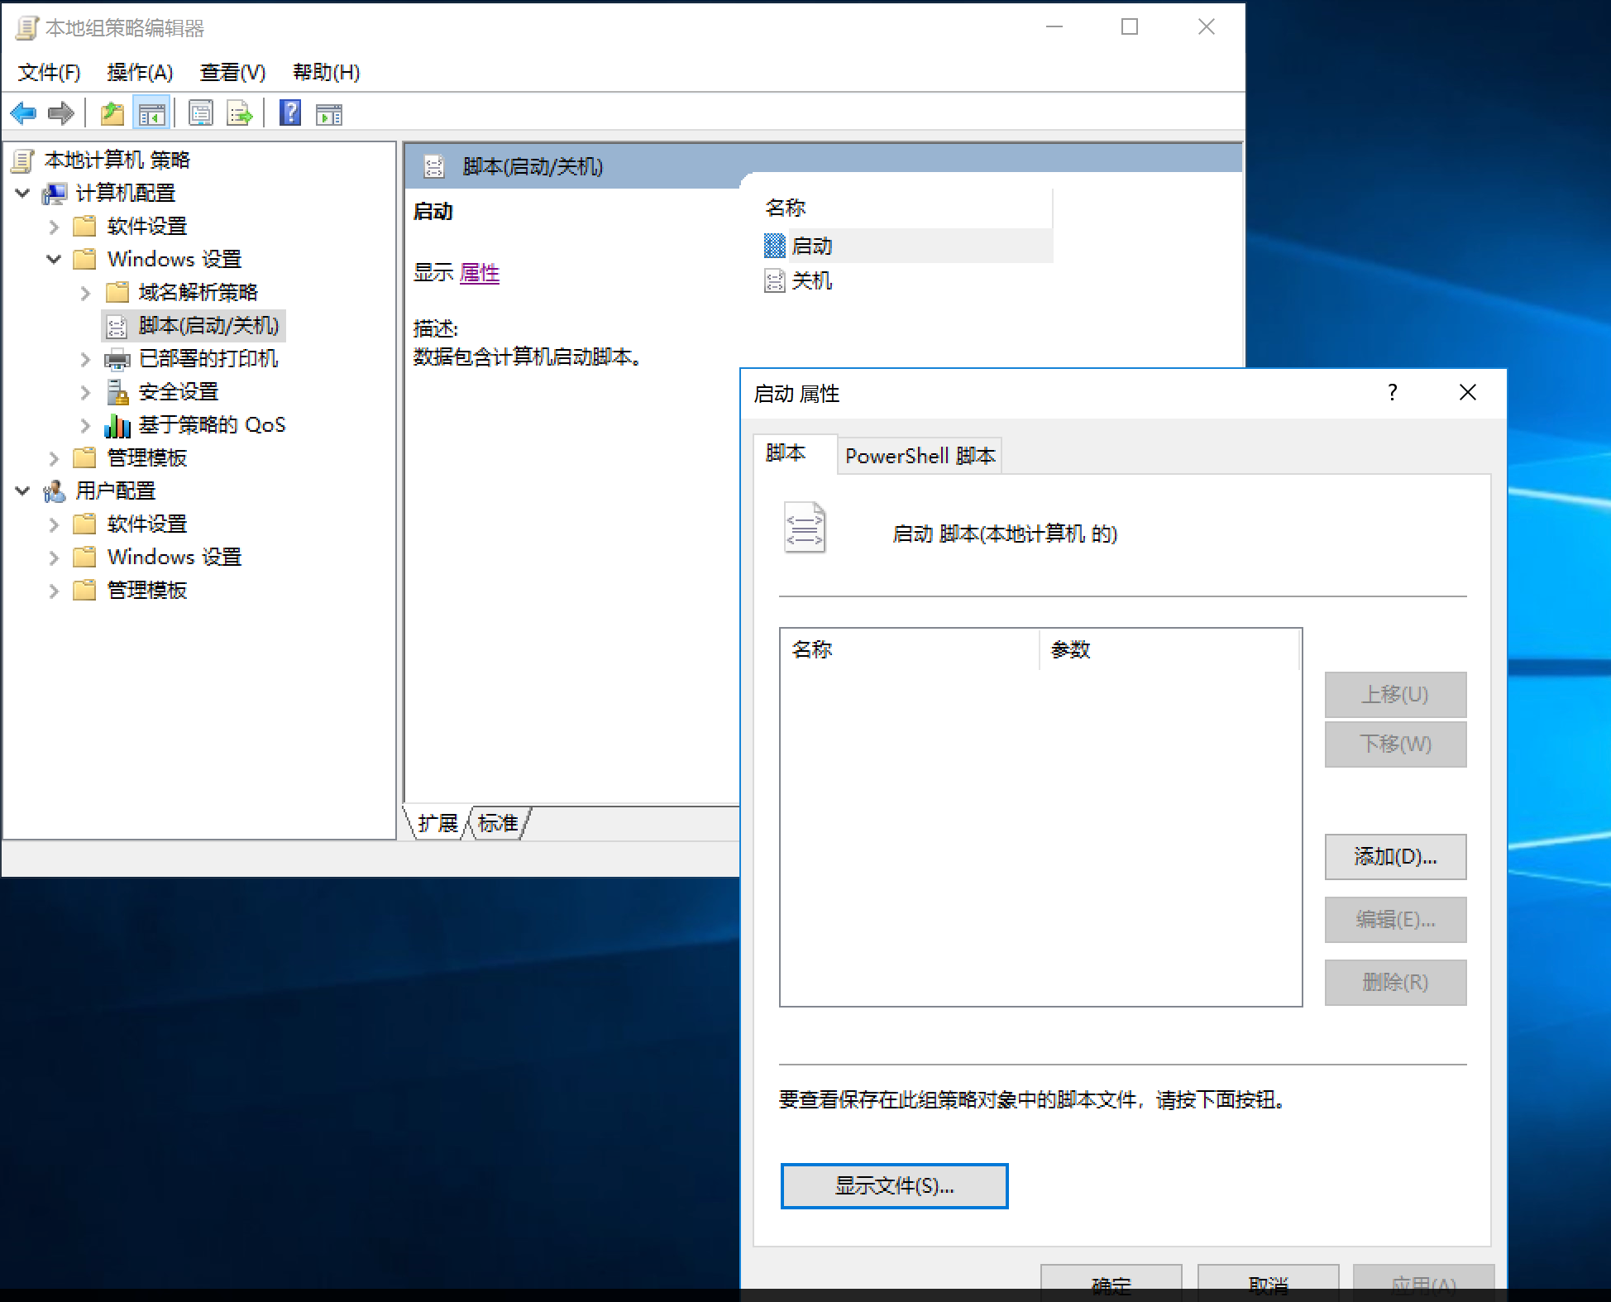Click the Properties toolbar icon
The width and height of the screenshot is (1611, 1302).
pos(200,113)
